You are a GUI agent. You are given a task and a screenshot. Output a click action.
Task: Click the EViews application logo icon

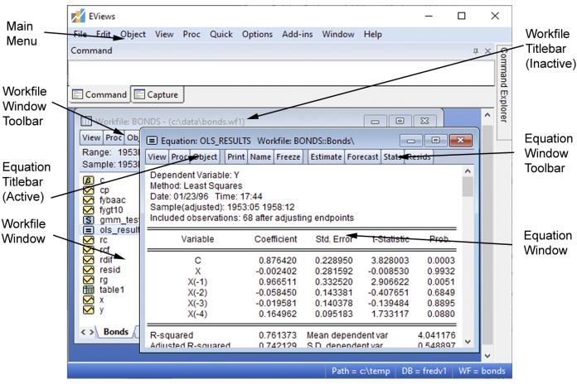click(78, 16)
